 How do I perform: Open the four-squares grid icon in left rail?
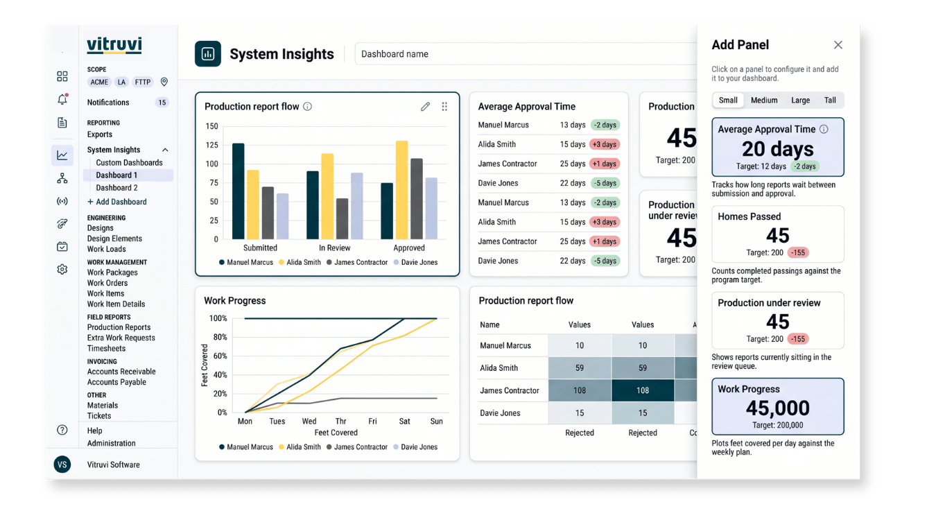(62, 76)
